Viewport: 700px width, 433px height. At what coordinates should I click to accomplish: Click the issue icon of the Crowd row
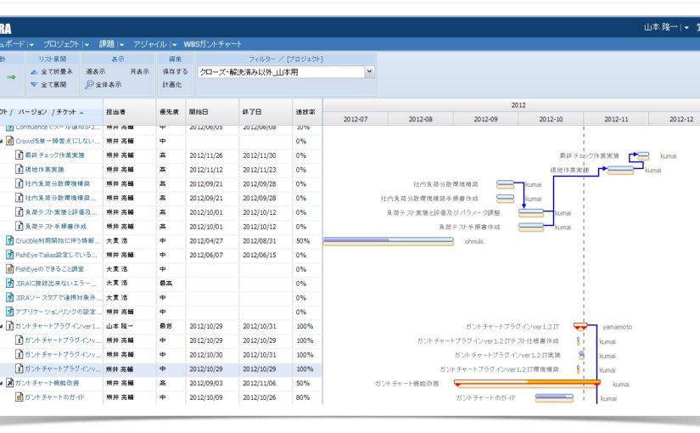10,141
